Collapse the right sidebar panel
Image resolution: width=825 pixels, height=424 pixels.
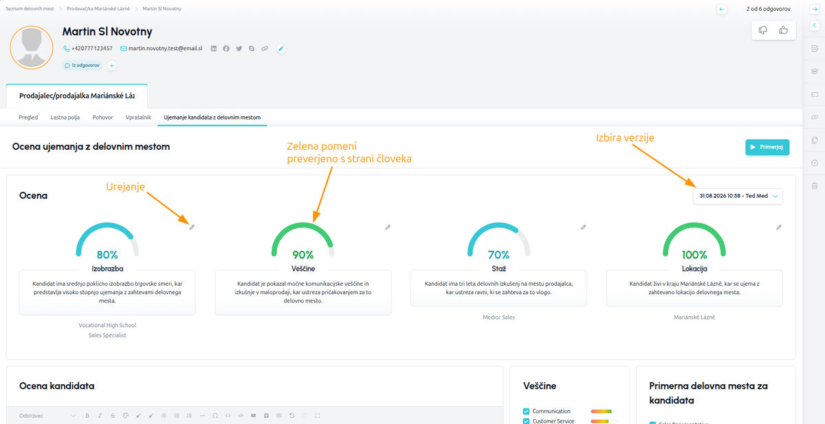click(815, 25)
